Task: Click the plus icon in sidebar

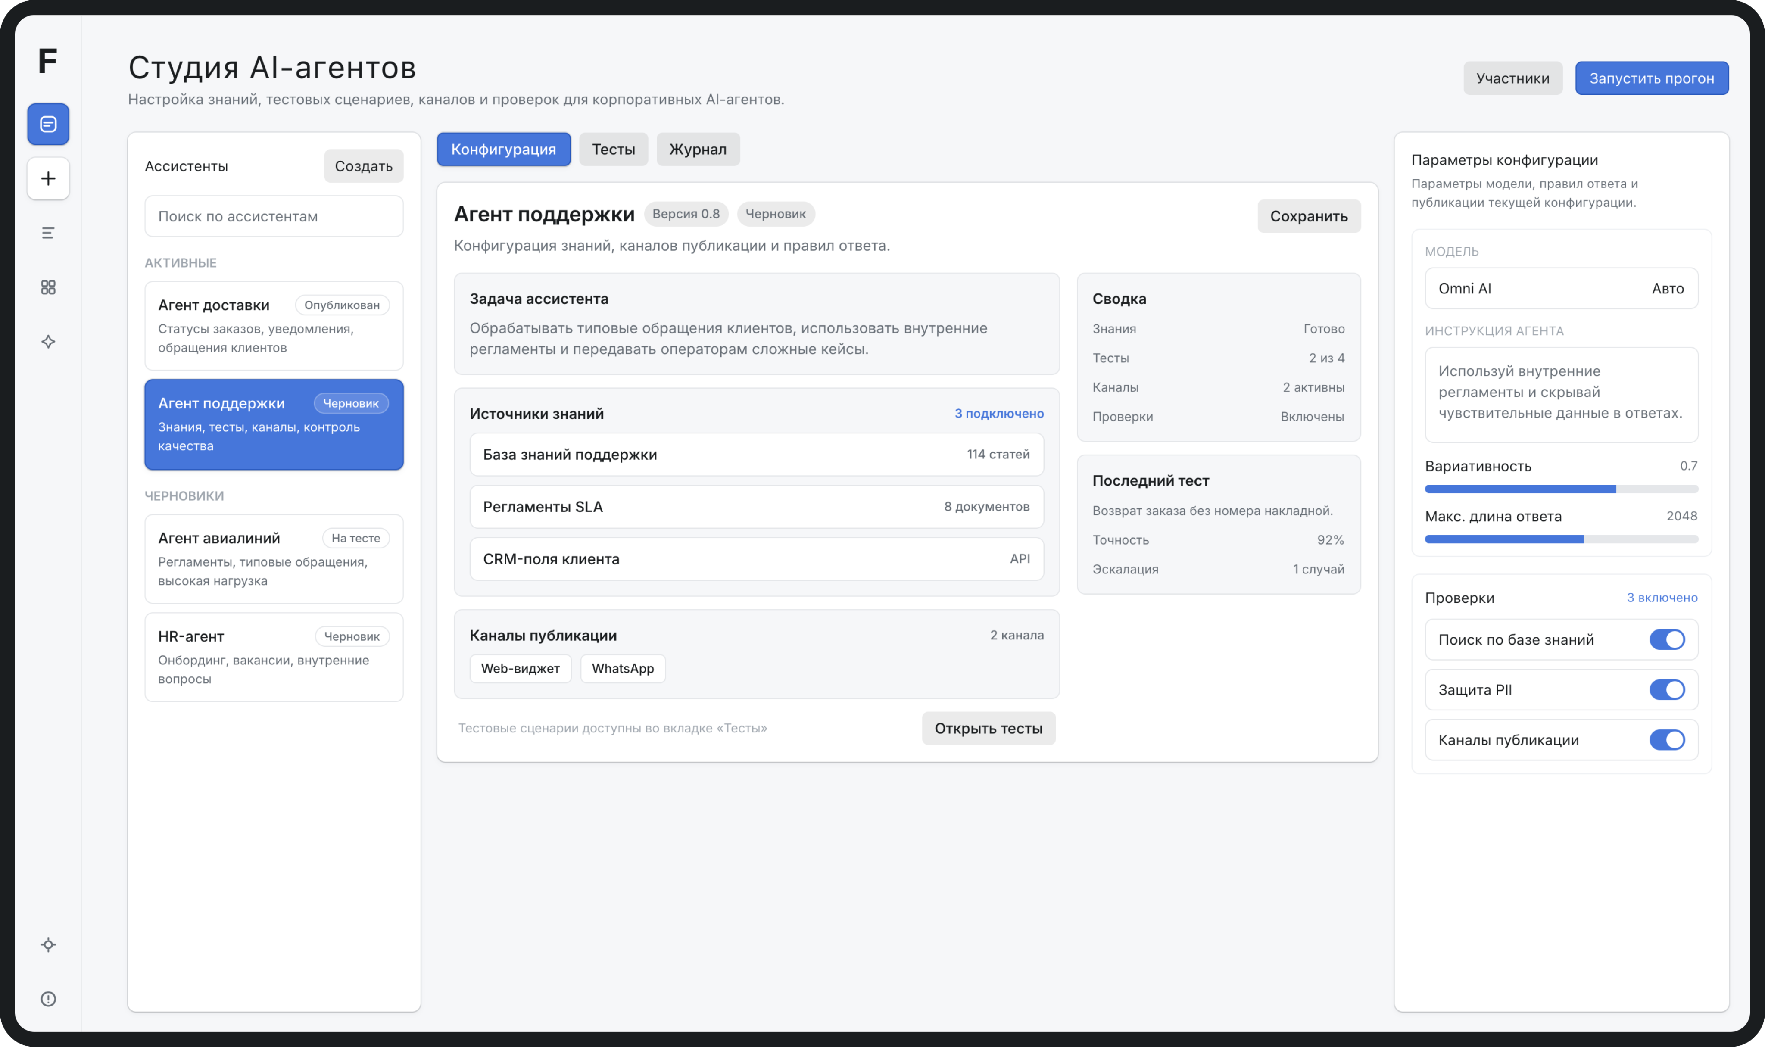Action: pyautogui.click(x=48, y=178)
